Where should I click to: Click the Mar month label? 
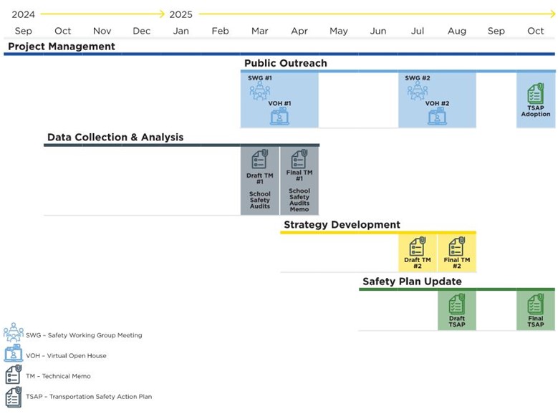click(x=260, y=31)
